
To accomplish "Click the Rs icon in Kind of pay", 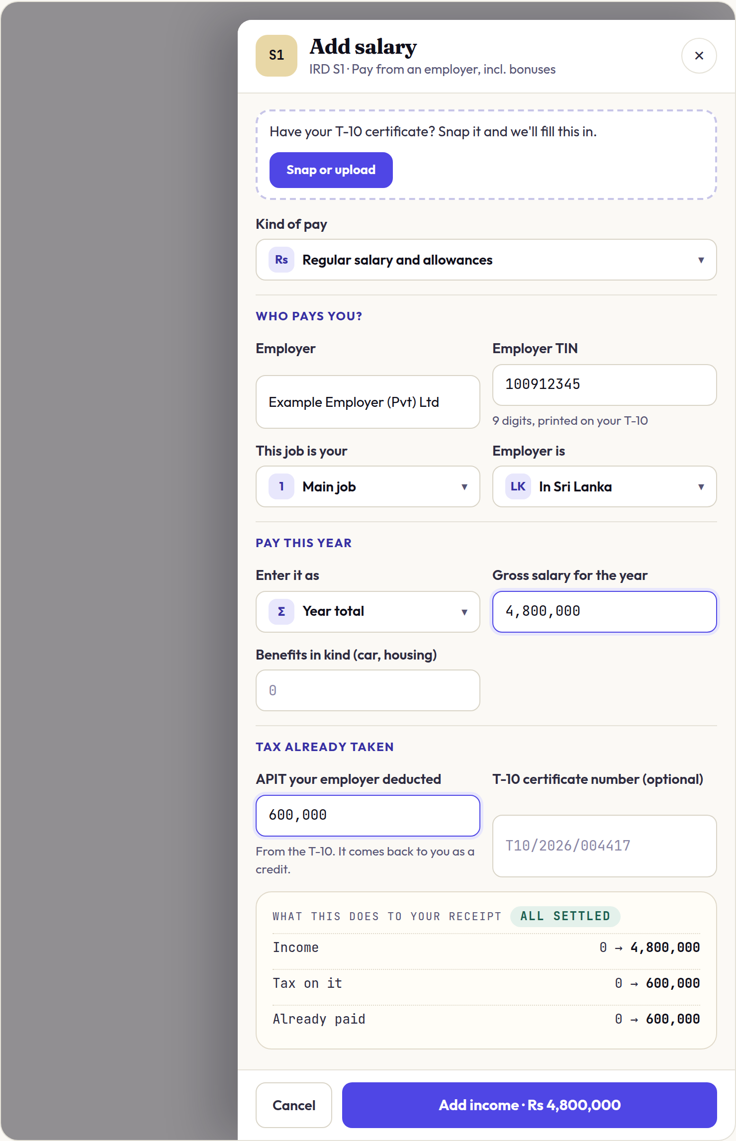I will click(281, 260).
